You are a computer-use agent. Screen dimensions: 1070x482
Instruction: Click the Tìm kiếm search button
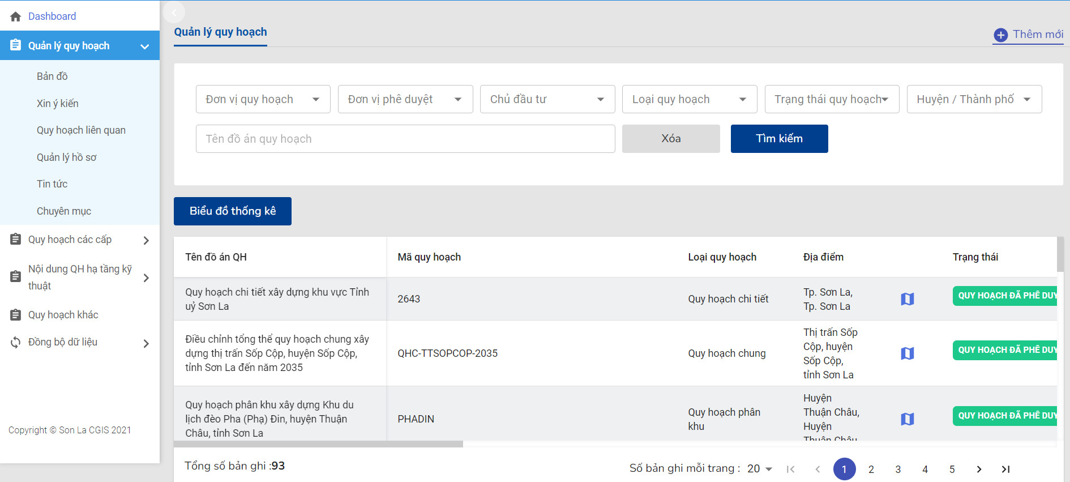coord(779,139)
